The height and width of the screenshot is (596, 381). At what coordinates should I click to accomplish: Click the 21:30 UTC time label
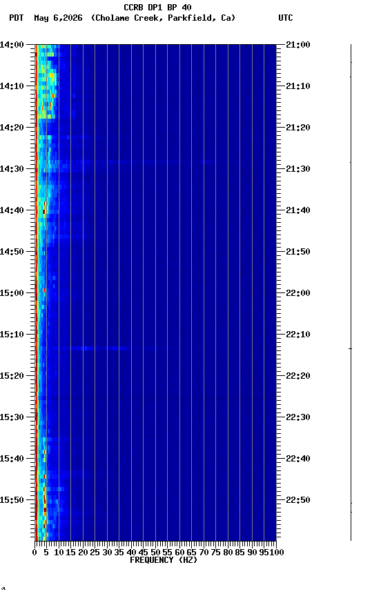pos(298,169)
